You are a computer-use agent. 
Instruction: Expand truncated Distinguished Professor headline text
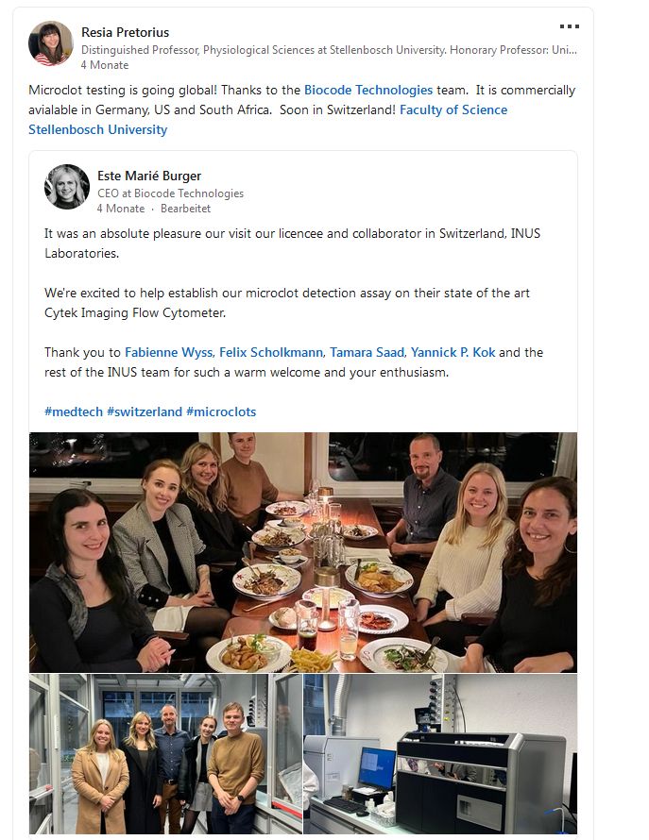point(329,50)
